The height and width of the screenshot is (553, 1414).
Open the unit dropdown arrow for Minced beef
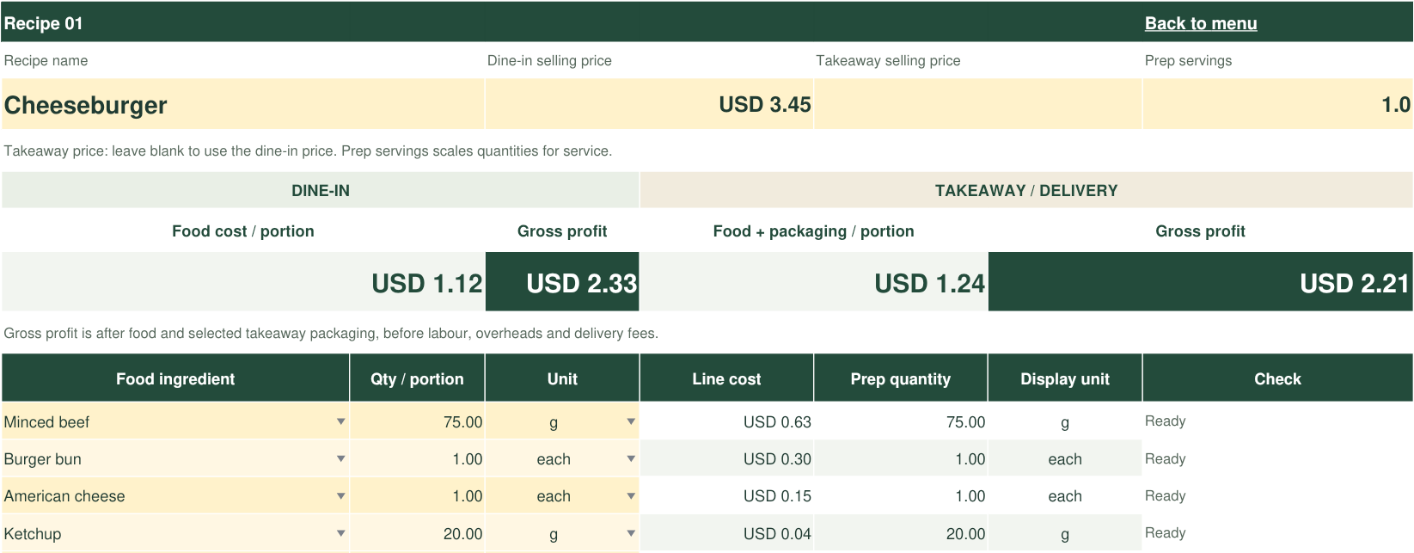click(x=631, y=421)
